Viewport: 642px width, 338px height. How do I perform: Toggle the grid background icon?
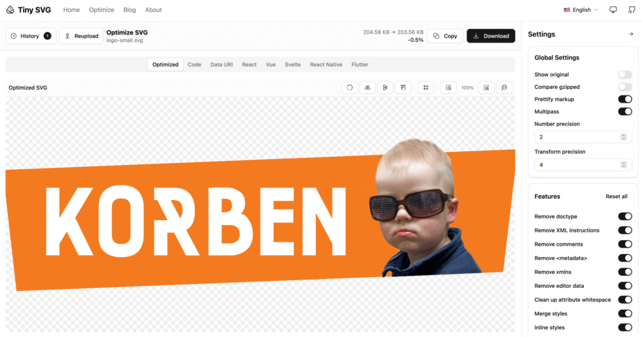click(x=425, y=88)
